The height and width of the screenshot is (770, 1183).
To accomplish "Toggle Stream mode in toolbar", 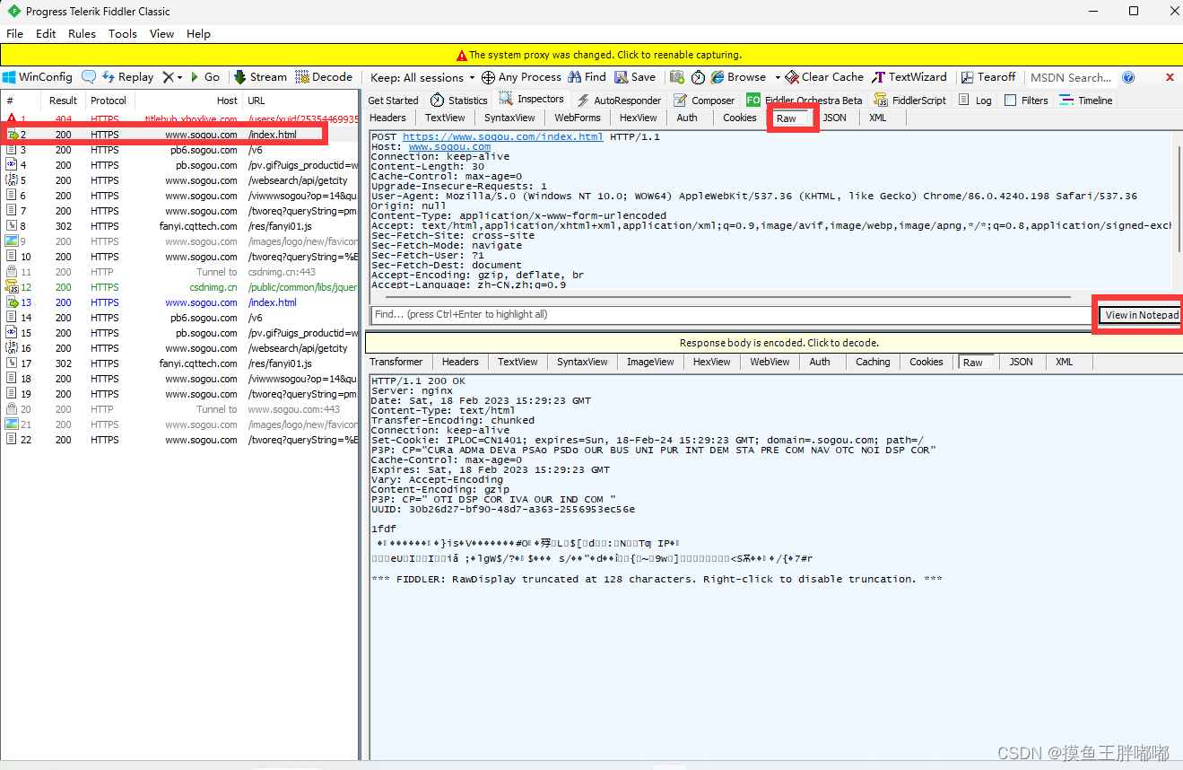I will [260, 77].
